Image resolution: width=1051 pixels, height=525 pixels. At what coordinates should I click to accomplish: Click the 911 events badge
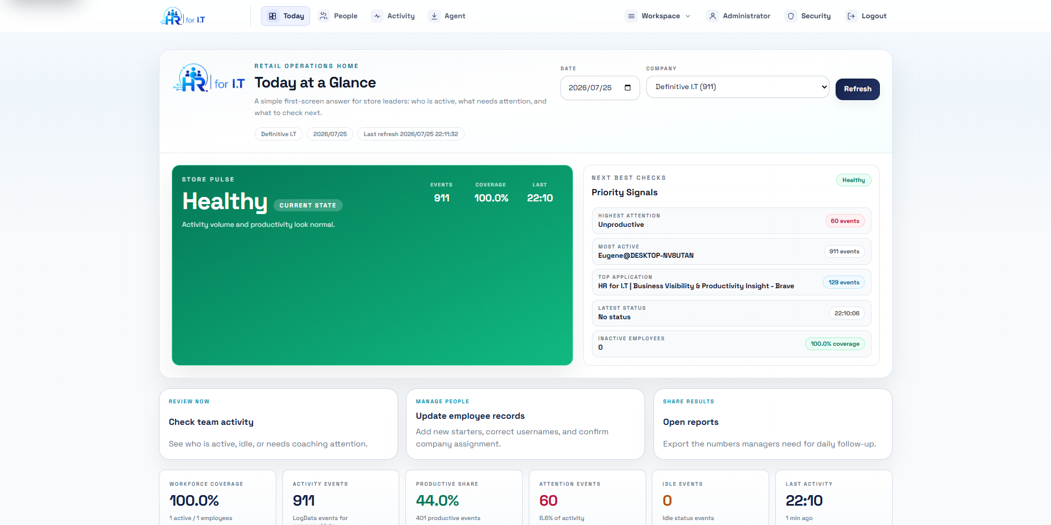[844, 251]
